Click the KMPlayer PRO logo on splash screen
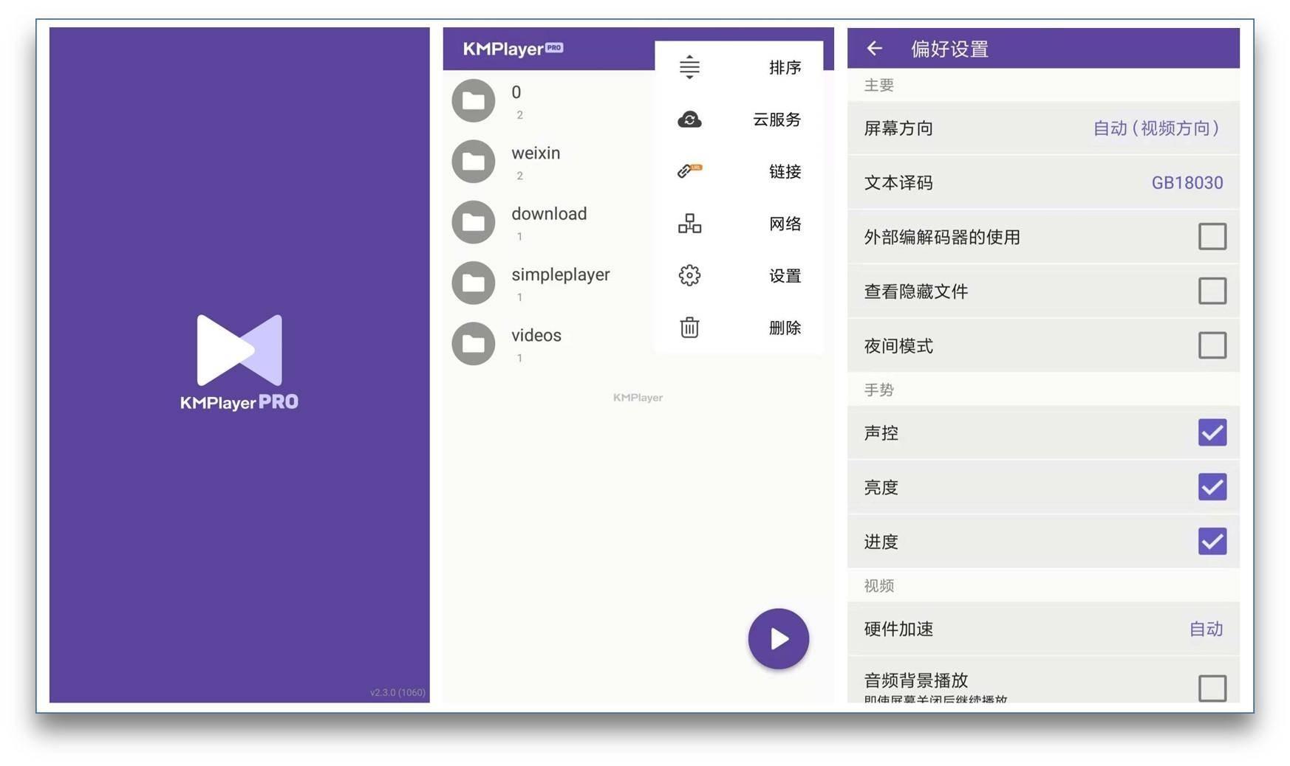 click(x=239, y=362)
